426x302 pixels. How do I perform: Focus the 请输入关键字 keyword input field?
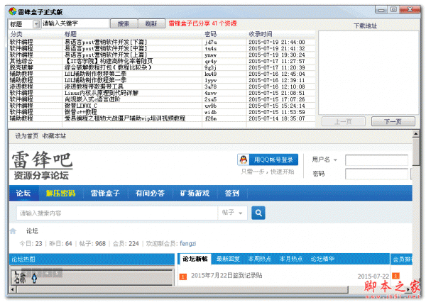pos(75,23)
